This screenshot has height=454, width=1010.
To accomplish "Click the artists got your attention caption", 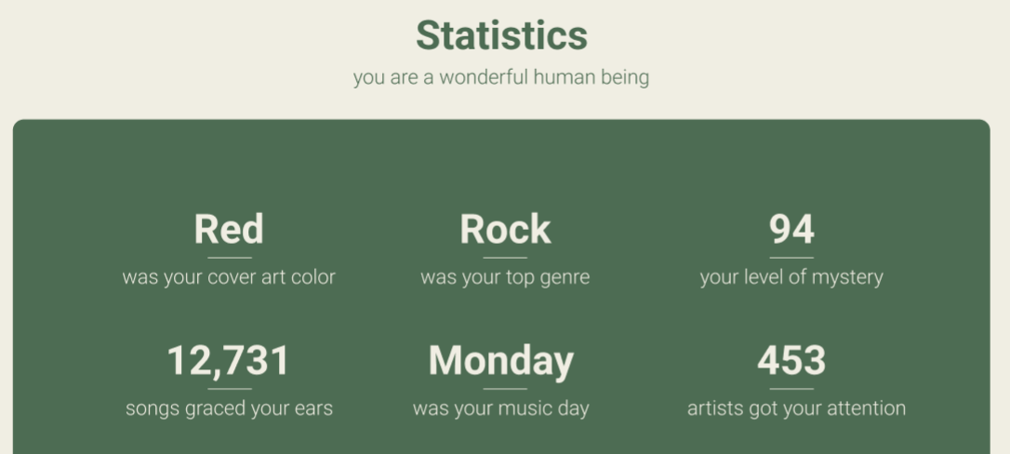I will click(x=796, y=408).
